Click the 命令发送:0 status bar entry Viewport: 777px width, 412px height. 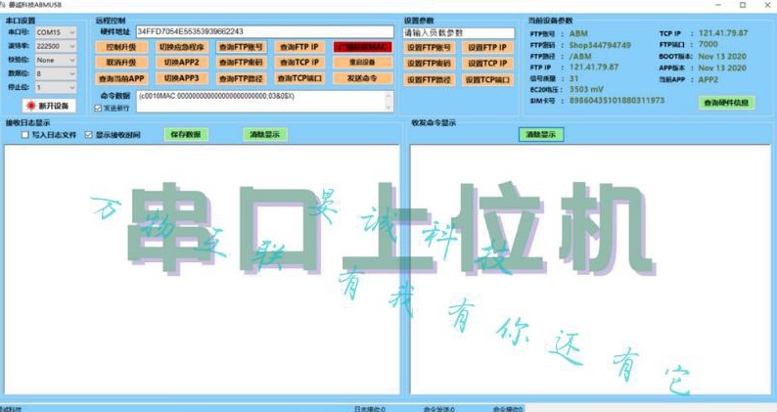(438, 409)
